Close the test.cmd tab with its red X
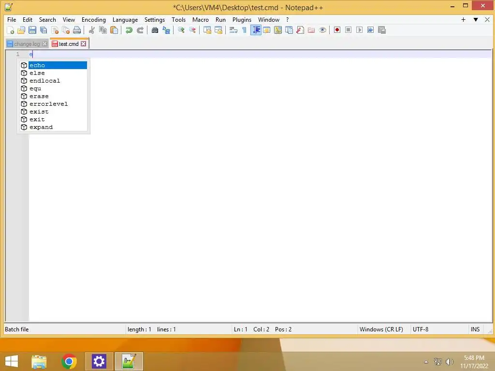The image size is (495, 371). [x=83, y=44]
